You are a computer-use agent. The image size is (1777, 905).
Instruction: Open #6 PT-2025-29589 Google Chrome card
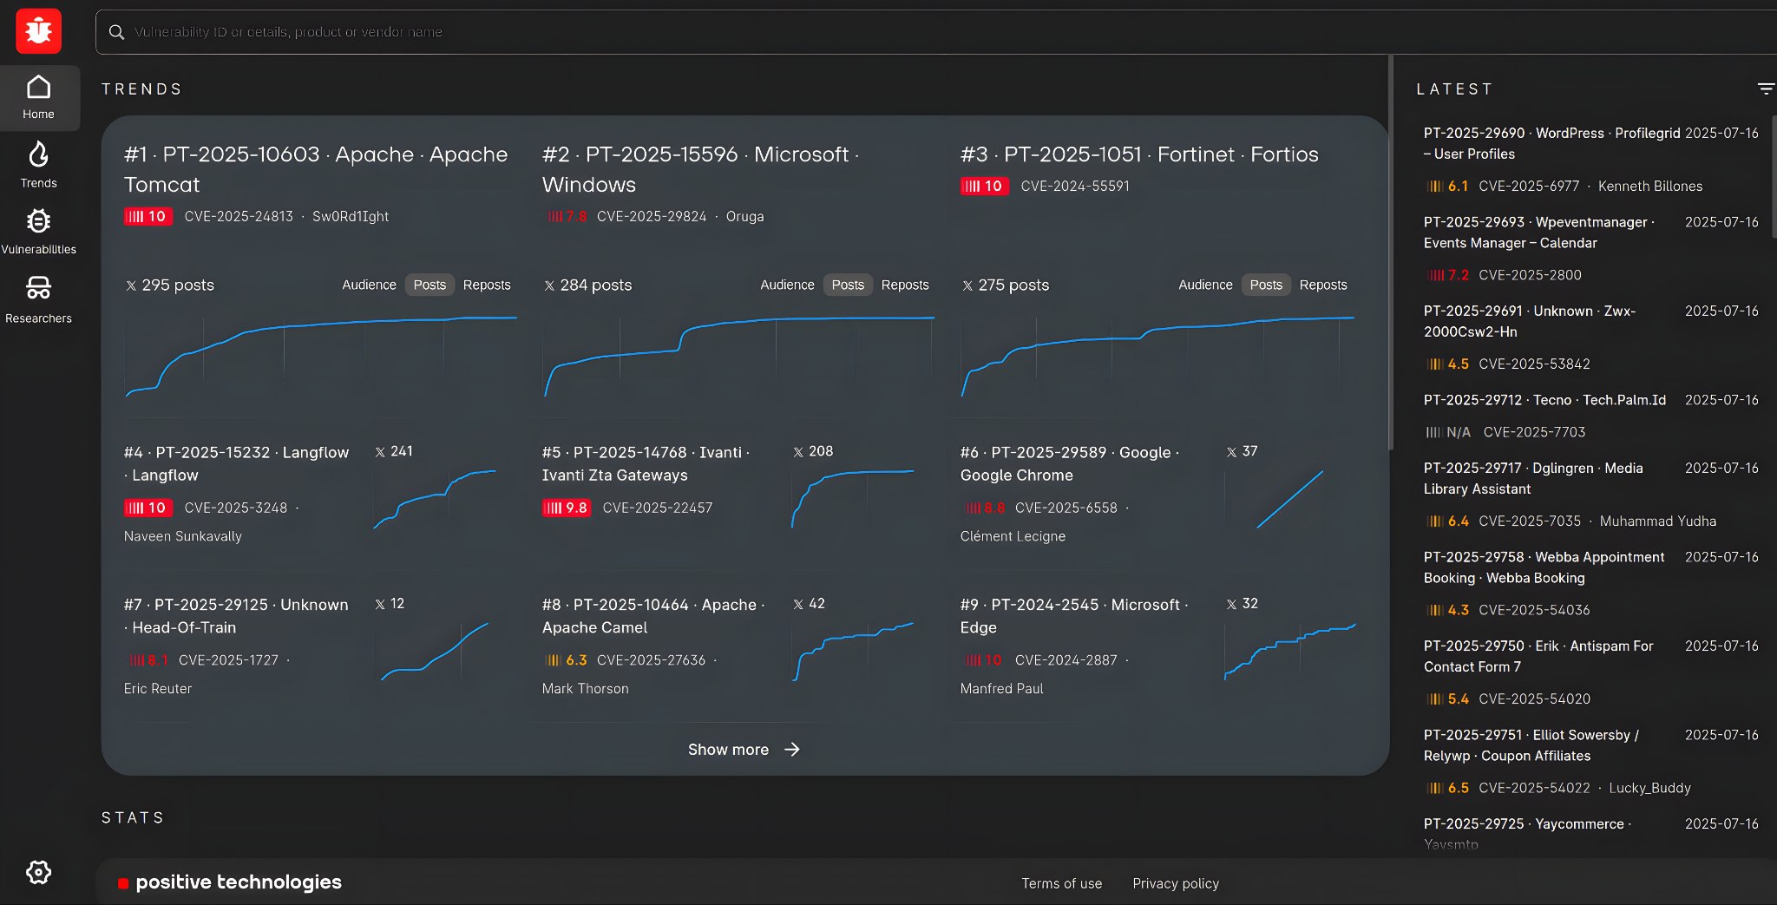pyautogui.click(x=1070, y=464)
